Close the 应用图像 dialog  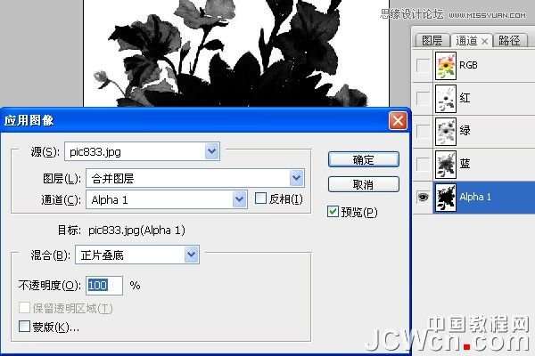click(398, 121)
